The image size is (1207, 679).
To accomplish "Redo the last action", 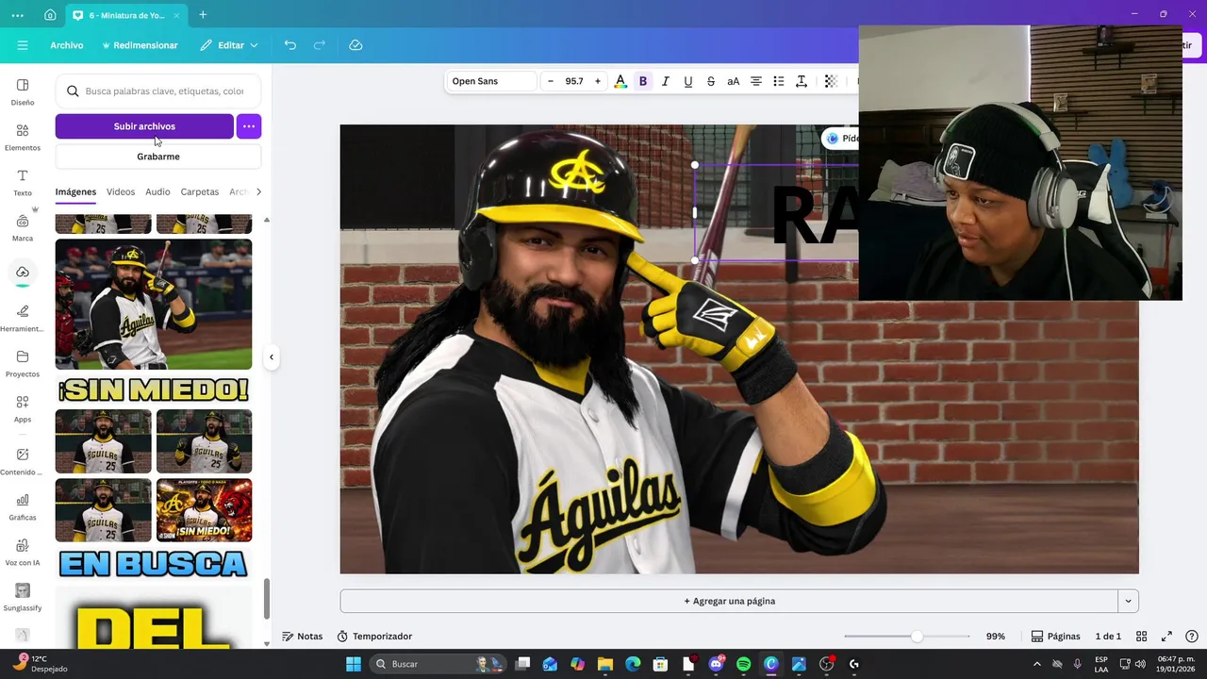I will coord(320,45).
